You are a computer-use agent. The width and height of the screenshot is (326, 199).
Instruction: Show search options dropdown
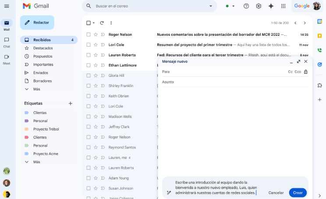click(211, 6)
